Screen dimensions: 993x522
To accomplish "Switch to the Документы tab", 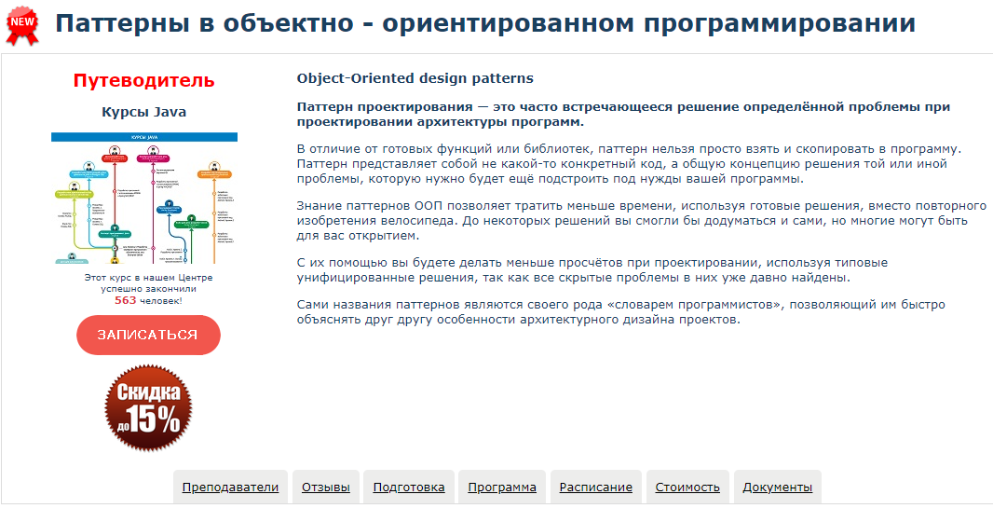I will pos(778,487).
